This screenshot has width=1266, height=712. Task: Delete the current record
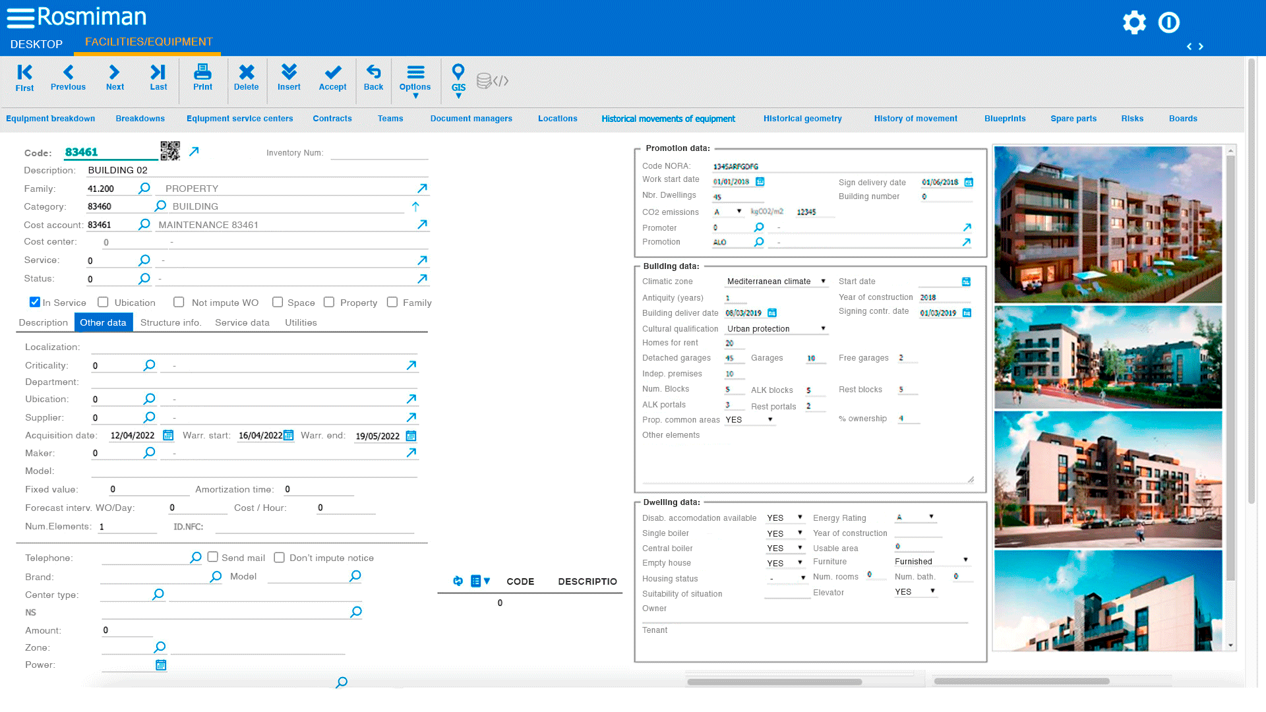[x=247, y=74]
